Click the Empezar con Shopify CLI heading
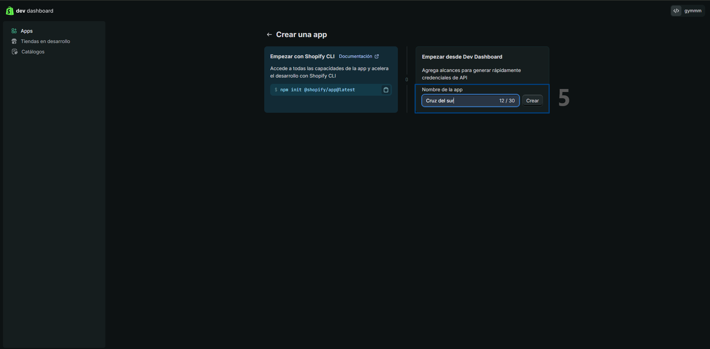The height and width of the screenshot is (349, 710). click(x=302, y=56)
